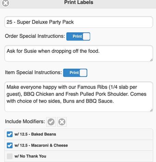156x162 pixels.
Task: Uncheck the Baked Beans modifier
Action: [10, 134]
